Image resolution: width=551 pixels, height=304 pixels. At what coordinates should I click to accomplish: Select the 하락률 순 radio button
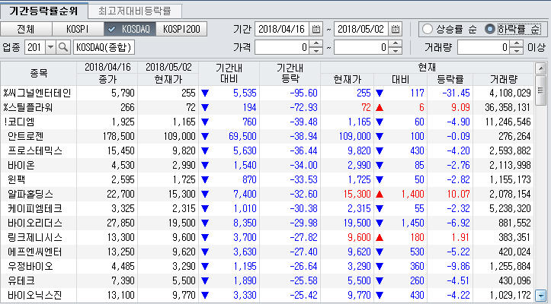pos(489,29)
